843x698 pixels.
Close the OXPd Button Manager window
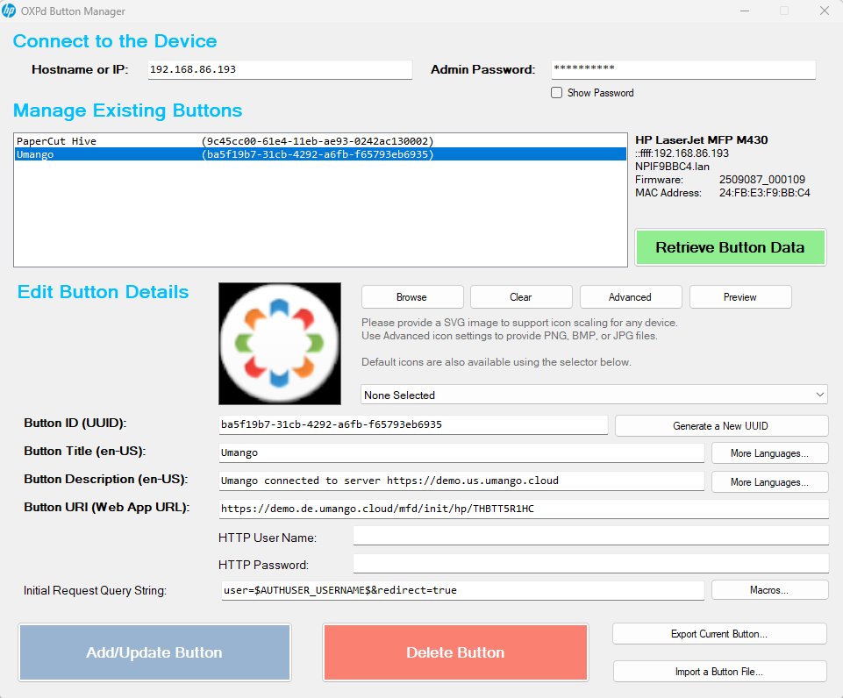pos(825,11)
